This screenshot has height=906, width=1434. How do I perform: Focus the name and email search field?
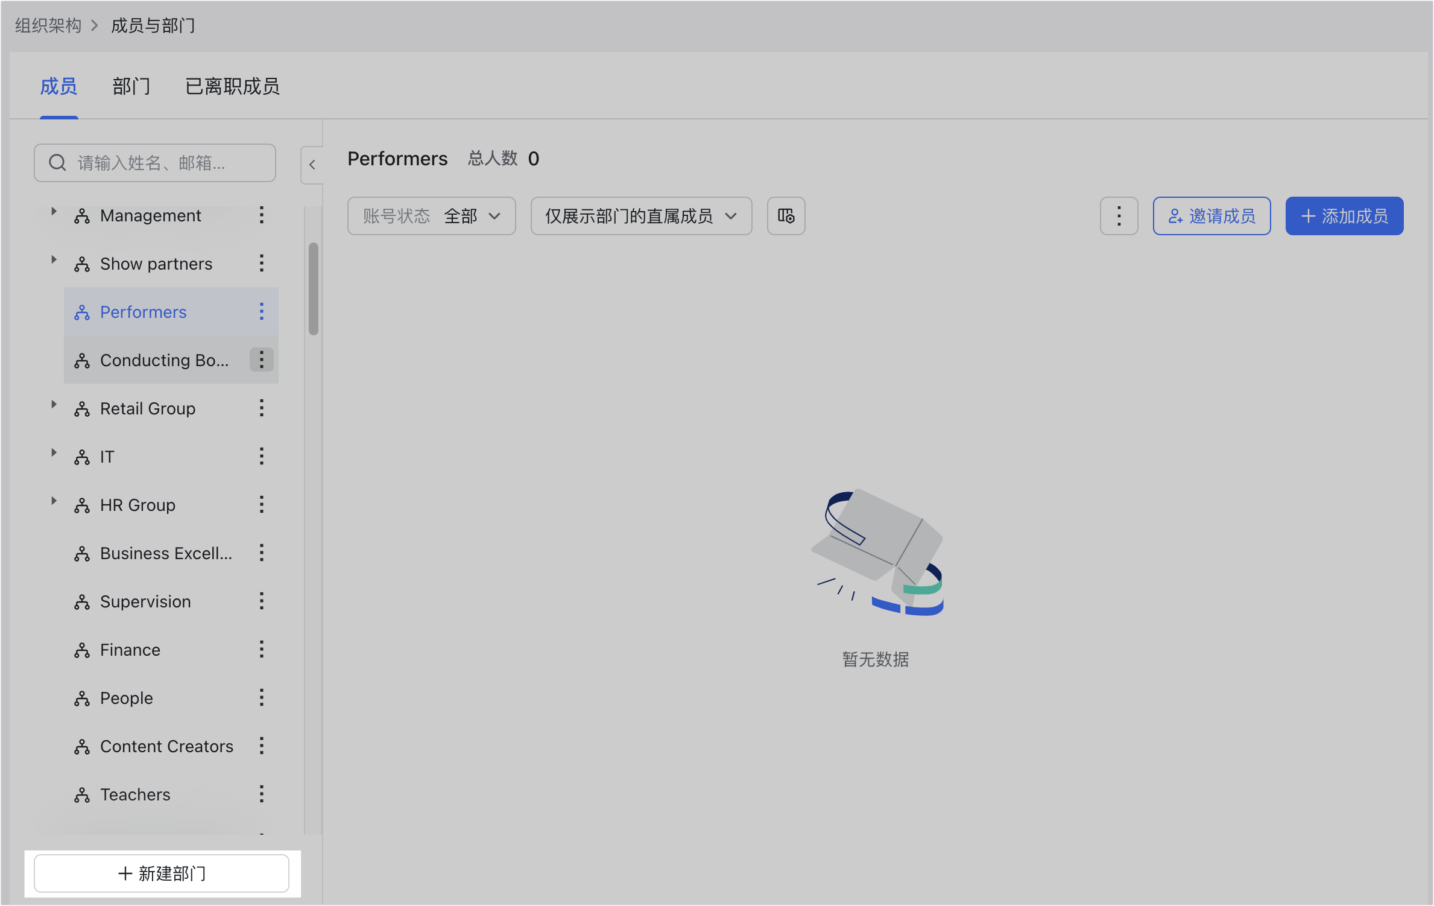(x=155, y=163)
